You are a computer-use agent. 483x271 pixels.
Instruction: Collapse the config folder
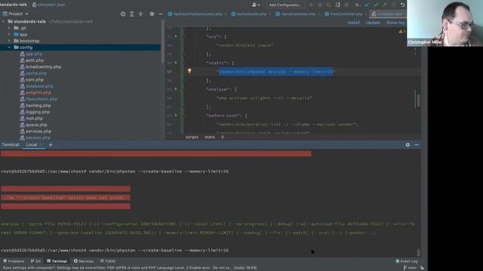9,47
